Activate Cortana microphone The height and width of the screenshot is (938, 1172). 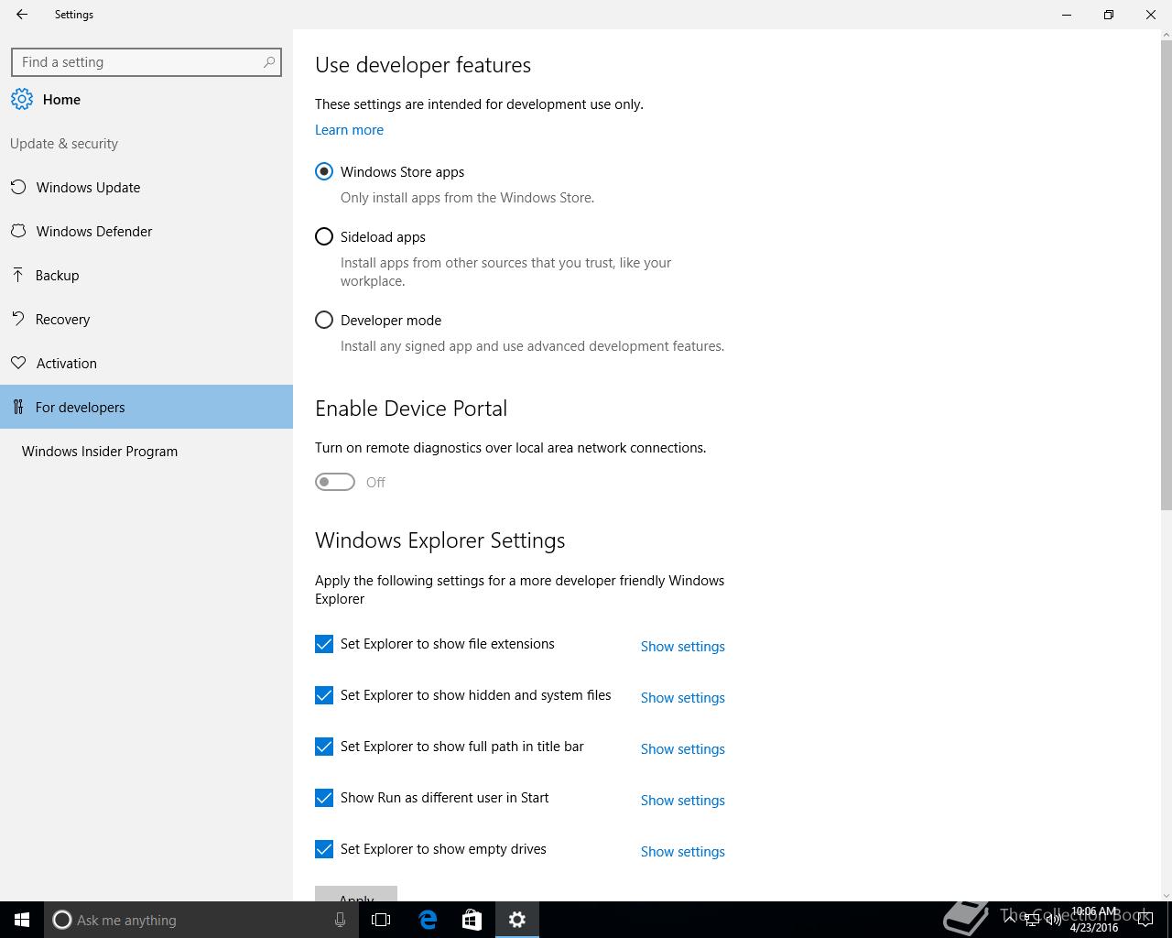(340, 920)
